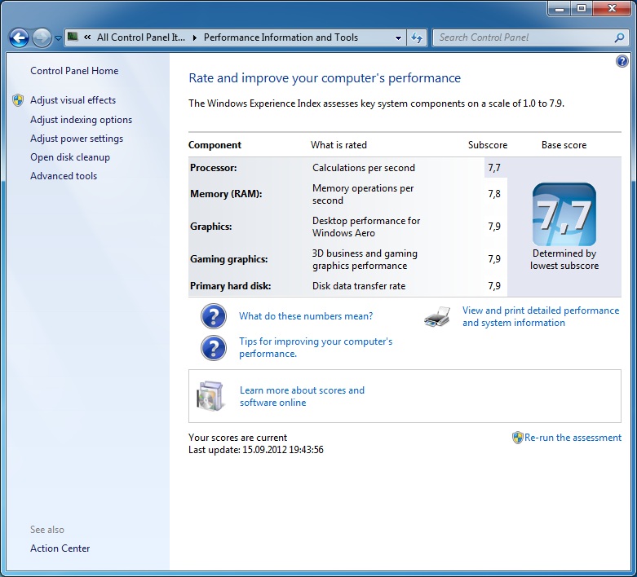Open Adjust visual effects

coord(73,100)
